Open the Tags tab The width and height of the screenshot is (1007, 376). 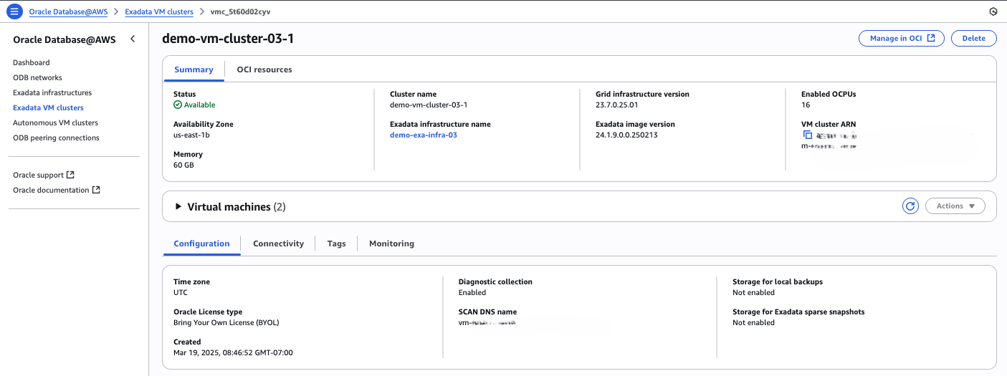pyautogui.click(x=336, y=244)
